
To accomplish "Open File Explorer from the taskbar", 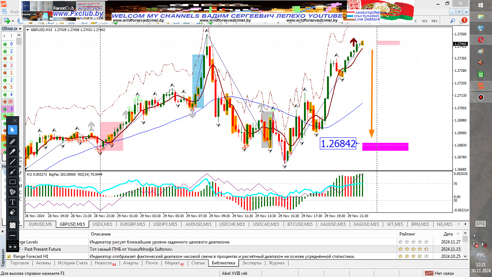I will pyautogui.click(x=481, y=17).
